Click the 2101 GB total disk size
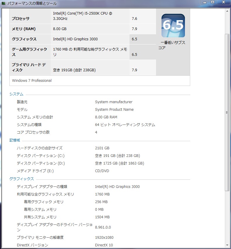231x249 pixels. [x=102, y=148]
